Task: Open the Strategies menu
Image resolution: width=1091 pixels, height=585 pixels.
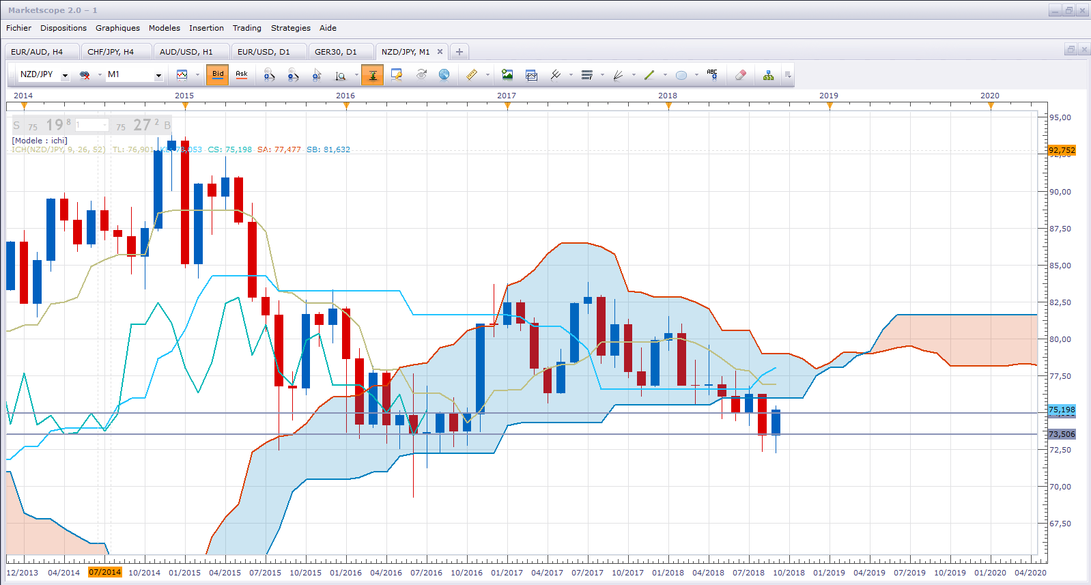Action: coord(291,28)
